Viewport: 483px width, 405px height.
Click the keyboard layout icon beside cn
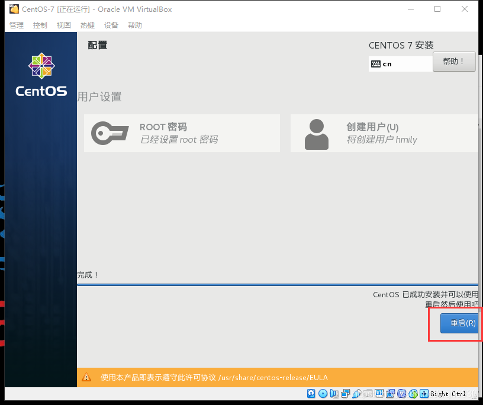tap(376, 64)
